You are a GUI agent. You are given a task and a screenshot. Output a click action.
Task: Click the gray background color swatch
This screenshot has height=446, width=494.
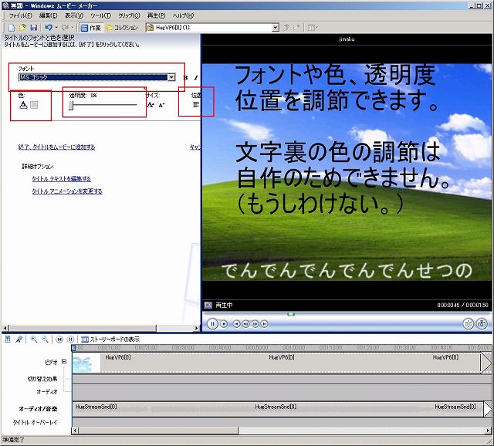[34, 105]
